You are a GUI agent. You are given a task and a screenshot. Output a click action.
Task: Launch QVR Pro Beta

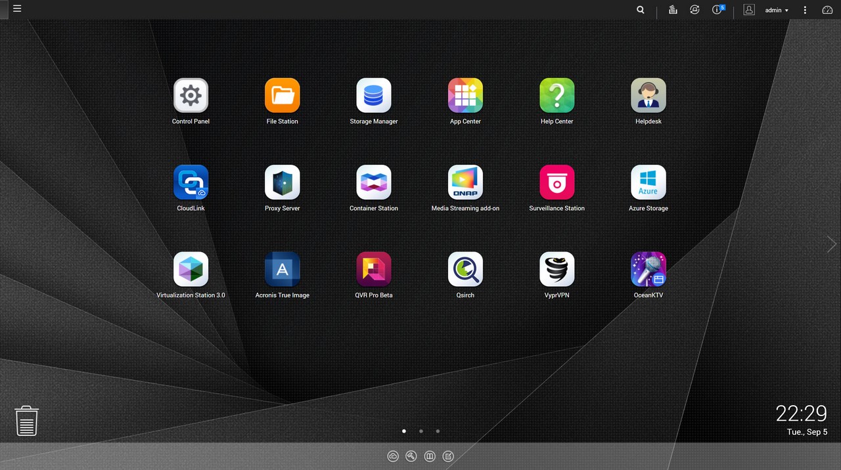tap(374, 269)
